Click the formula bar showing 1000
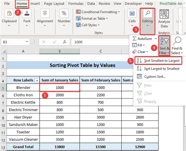The image size is (186, 151). [x=100, y=42]
